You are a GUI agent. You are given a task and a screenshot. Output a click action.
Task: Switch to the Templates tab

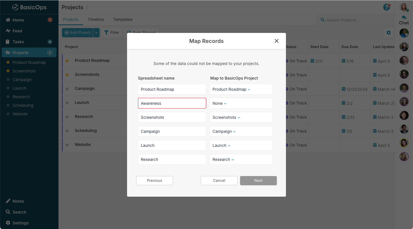pyautogui.click(x=123, y=19)
